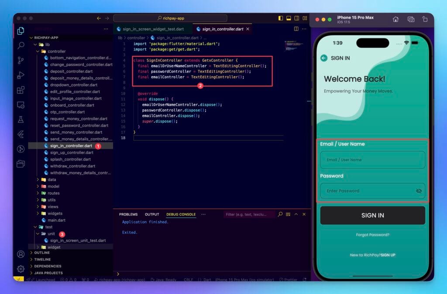Screen dimensions: 447x294
Task: Select the sign_in_controller.dart editor tab
Action: click(x=222, y=29)
